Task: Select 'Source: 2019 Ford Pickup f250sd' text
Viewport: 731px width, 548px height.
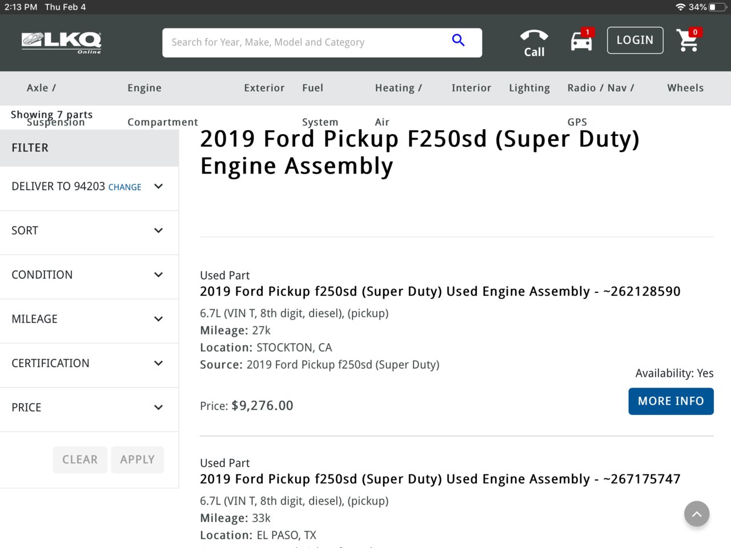Action: (320, 365)
